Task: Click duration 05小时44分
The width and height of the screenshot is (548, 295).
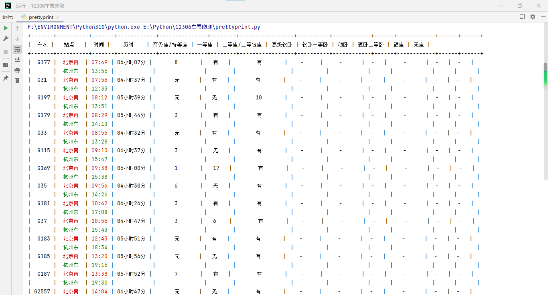Action: click(x=132, y=115)
